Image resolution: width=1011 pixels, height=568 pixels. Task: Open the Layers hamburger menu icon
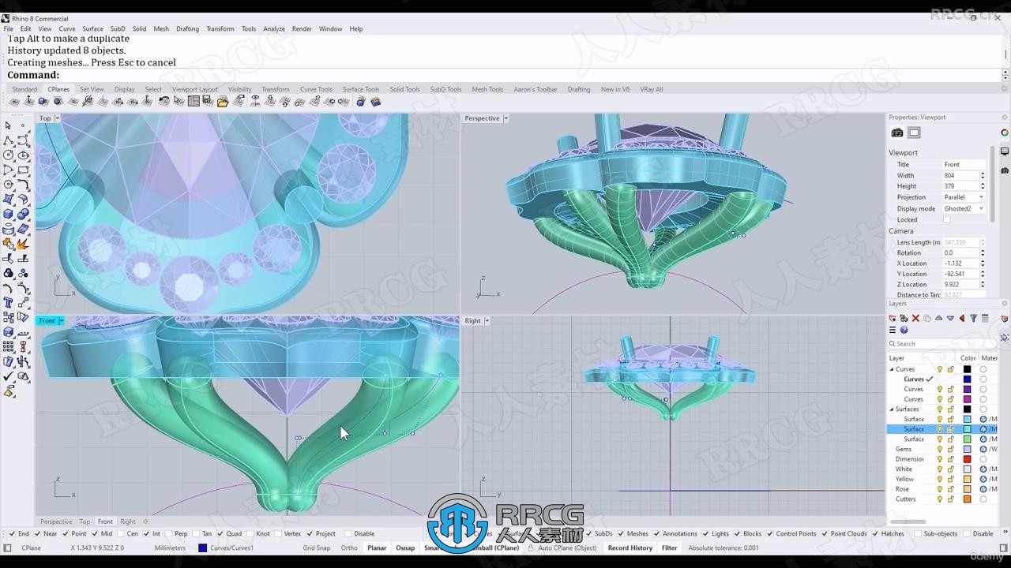coord(893,330)
